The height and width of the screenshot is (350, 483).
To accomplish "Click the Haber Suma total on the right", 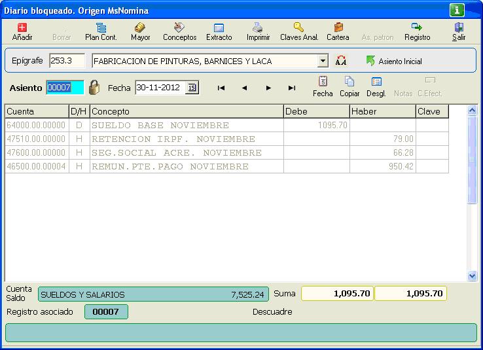I will click(x=410, y=293).
